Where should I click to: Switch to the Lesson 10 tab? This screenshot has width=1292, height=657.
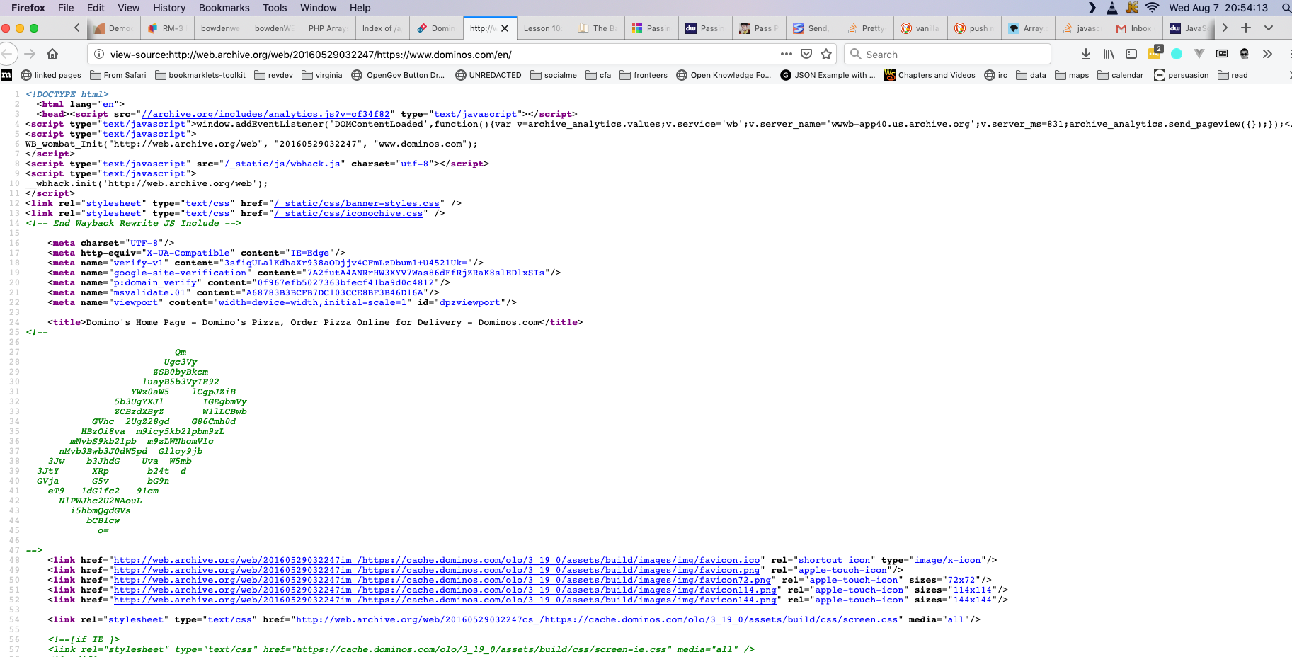point(543,28)
